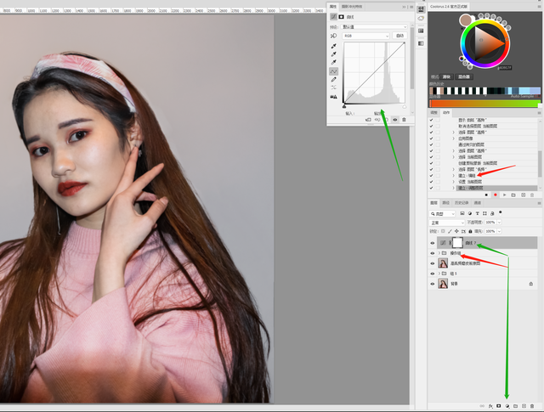This screenshot has width=544, height=412.
Task: Click the 混合器 button in Coolorus
Action: (x=466, y=76)
